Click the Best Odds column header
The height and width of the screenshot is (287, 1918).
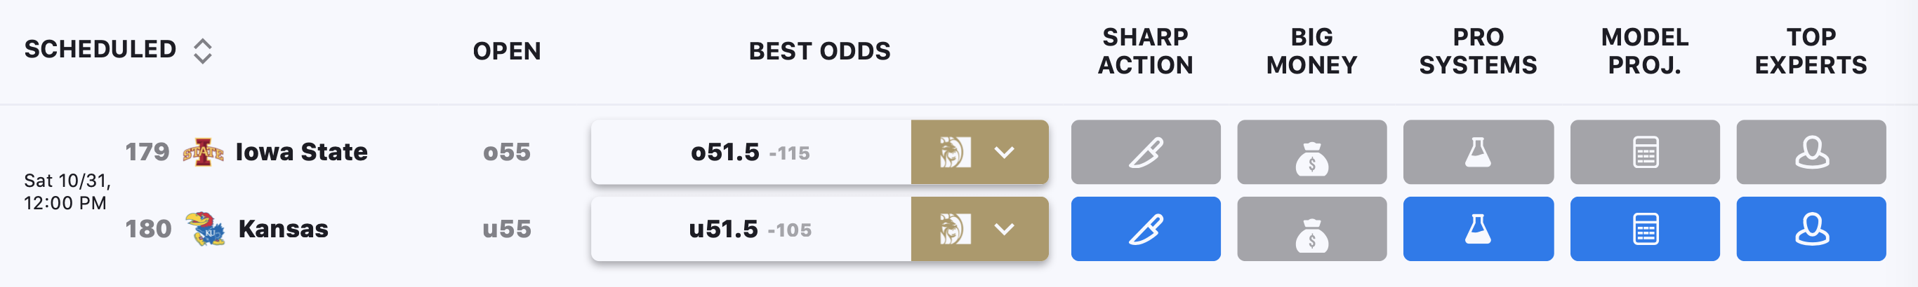[x=819, y=50]
